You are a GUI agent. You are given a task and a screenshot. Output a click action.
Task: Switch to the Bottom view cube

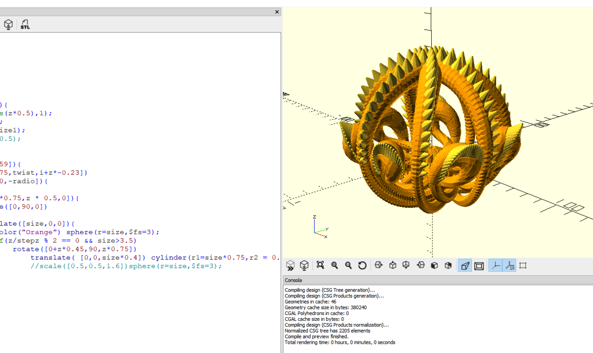click(x=406, y=265)
